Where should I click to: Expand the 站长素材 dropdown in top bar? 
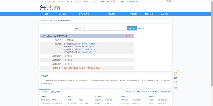click(x=61, y=1)
